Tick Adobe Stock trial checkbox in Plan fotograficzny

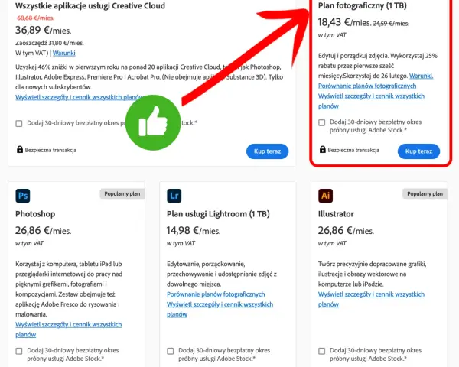click(x=322, y=122)
